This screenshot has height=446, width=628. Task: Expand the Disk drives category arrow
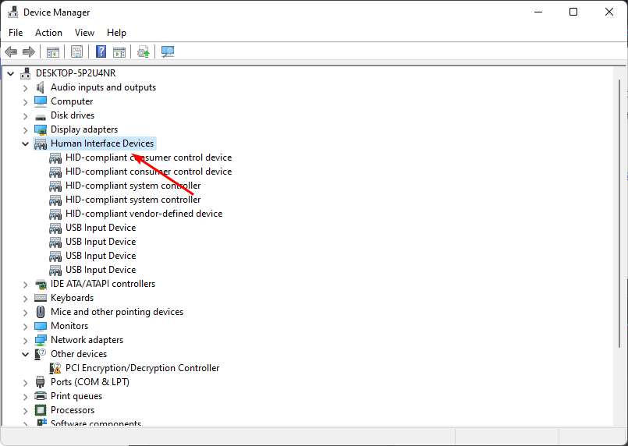pos(25,115)
